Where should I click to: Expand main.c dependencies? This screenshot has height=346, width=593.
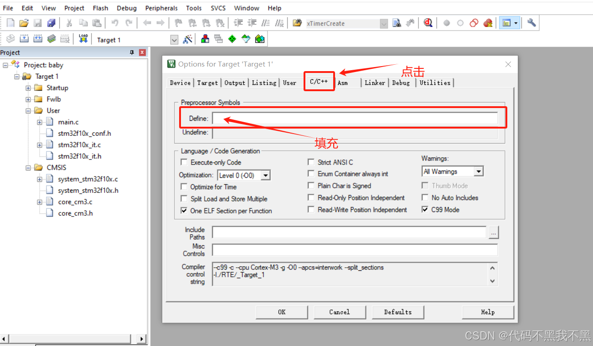click(40, 122)
